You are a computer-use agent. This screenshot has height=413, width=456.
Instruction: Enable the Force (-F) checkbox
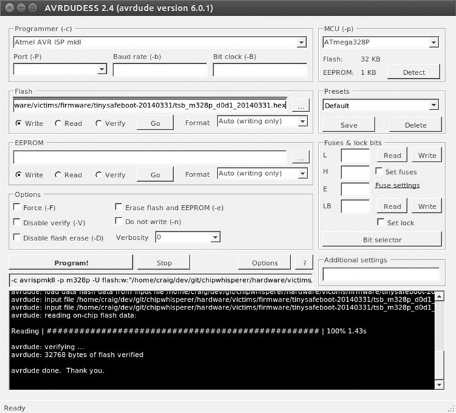17,207
